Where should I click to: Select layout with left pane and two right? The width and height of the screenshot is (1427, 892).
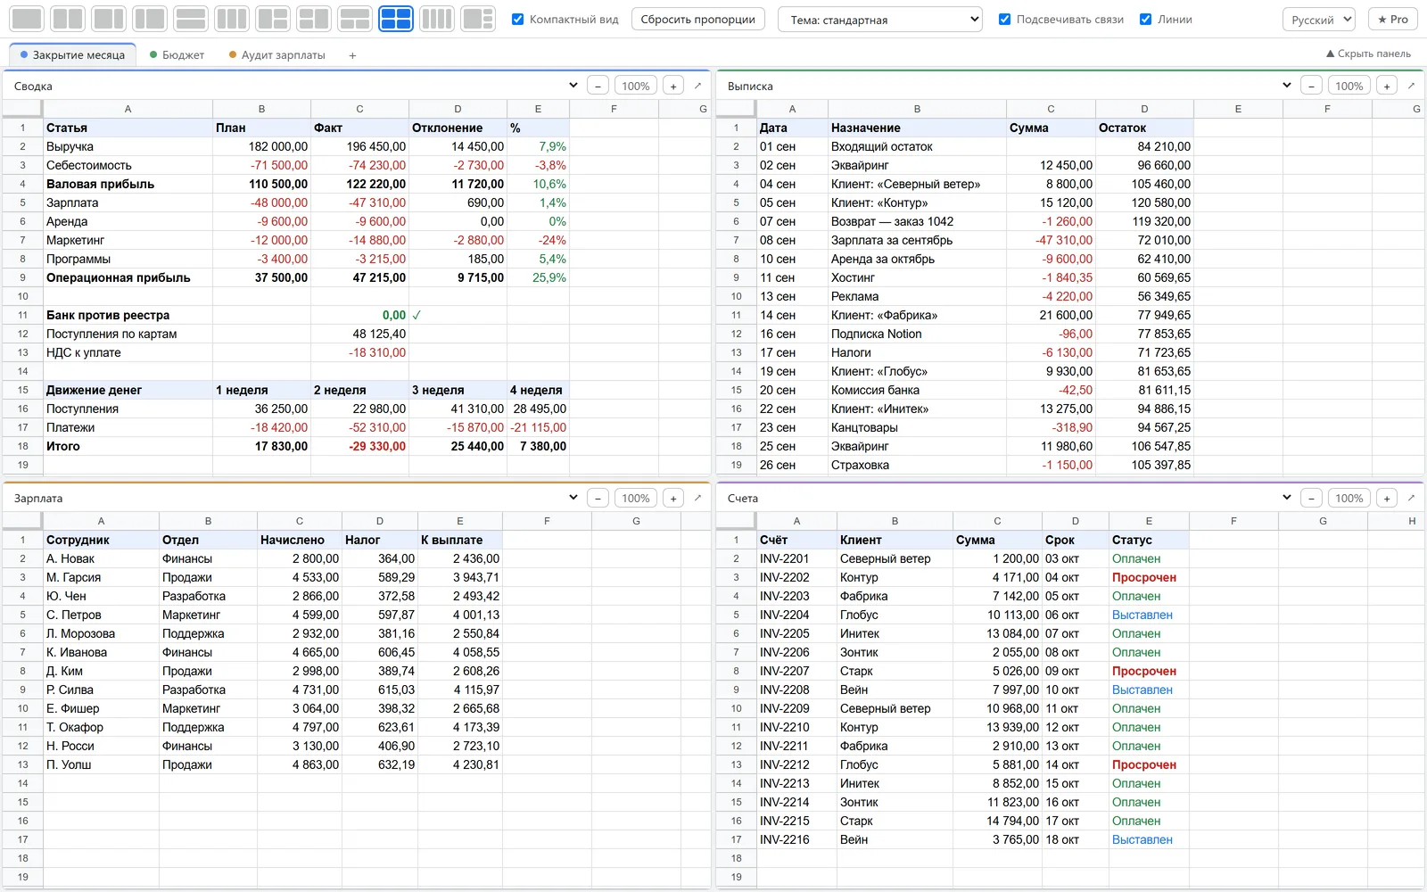273,19
